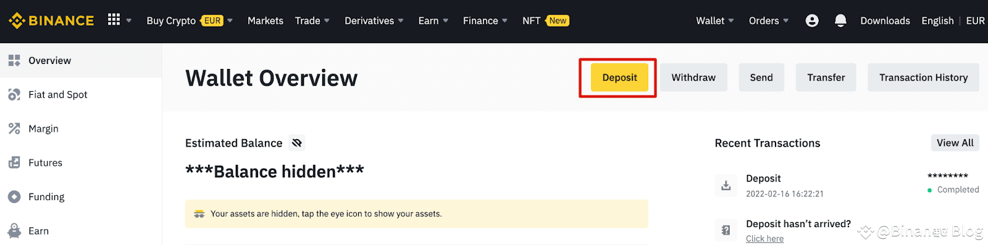The width and height of the screenshot is (988, 245).
Task: Click the yellow Deposit button
Action: click(x=619, y=78)
